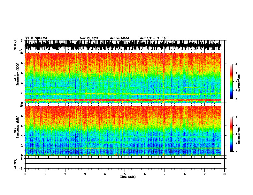The height and width of the screenshot is (195, 253).
Task: Select the date text "Nov.13, 2021"
Action: (89, 38)
